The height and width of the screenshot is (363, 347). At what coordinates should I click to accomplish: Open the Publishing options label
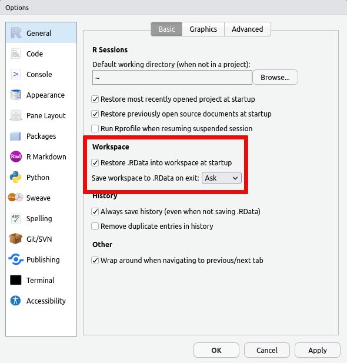tap(43, 260)
